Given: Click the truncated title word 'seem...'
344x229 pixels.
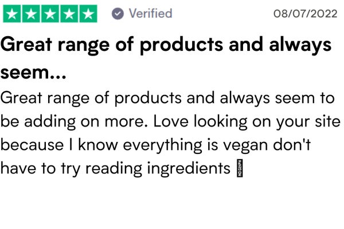Looking at the screenshot, I should tap(33, 73).
